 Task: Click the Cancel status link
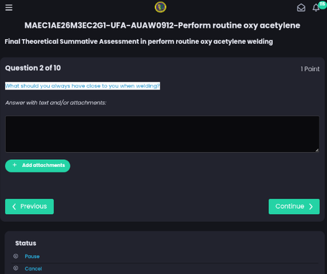pyautogui.click(x=33, y=269)
